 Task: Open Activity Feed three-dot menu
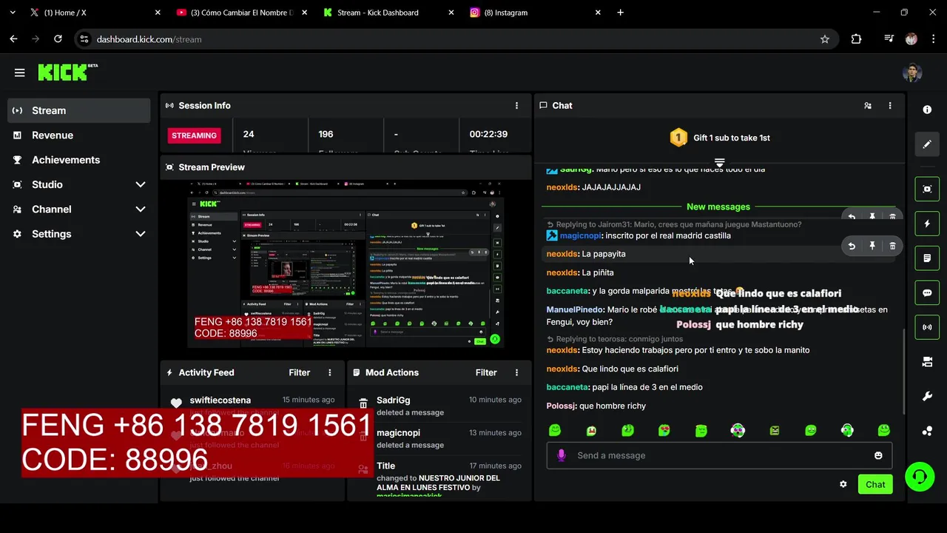coord(330,372)
